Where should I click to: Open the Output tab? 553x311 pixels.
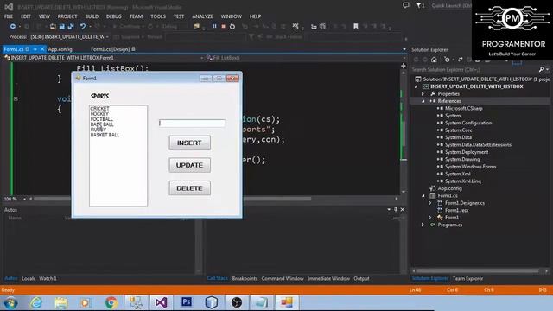coord(361,278)
